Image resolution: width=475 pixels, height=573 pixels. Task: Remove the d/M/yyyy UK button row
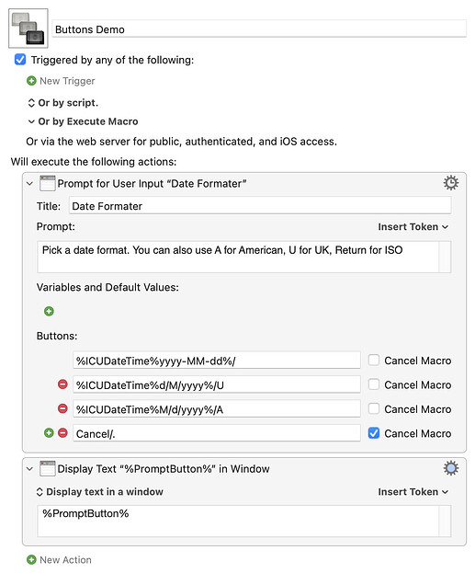(62, 384)
